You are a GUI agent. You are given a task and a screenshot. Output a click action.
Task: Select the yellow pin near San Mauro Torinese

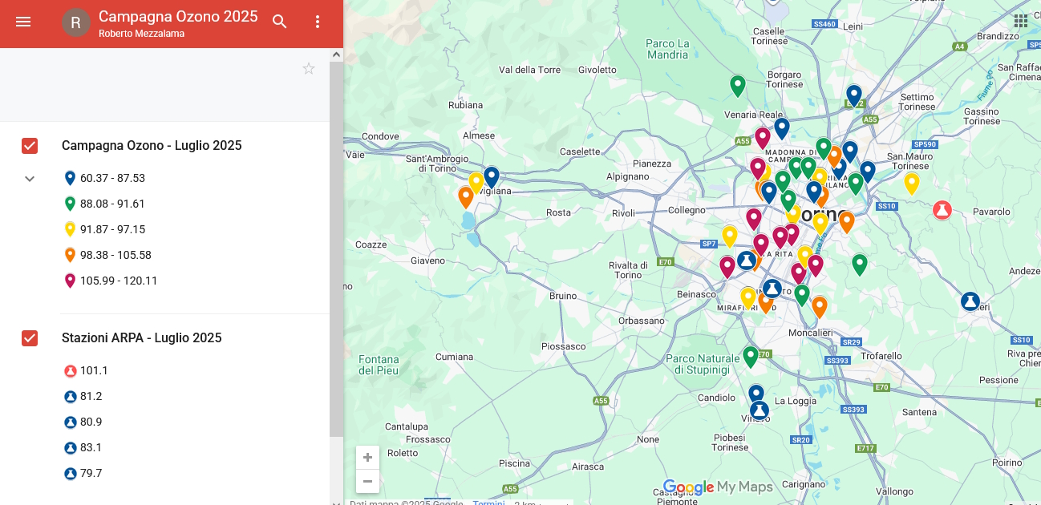coord(911,183)
